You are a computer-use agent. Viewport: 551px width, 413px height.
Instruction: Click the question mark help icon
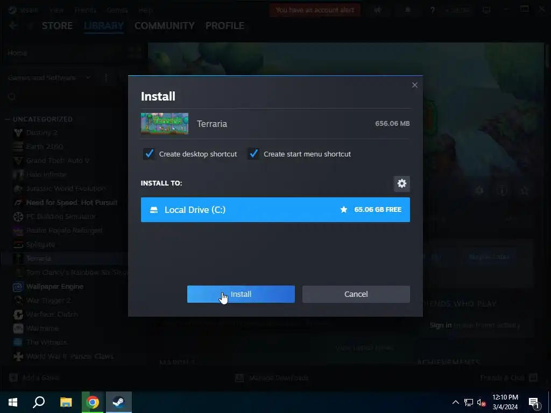coord(433,10)
